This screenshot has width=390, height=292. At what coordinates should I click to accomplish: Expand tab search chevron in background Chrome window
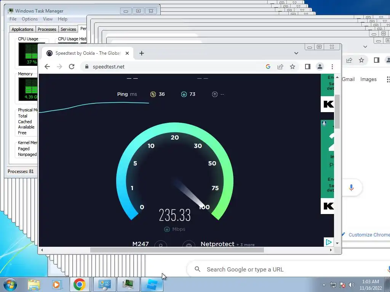(365, 47)
